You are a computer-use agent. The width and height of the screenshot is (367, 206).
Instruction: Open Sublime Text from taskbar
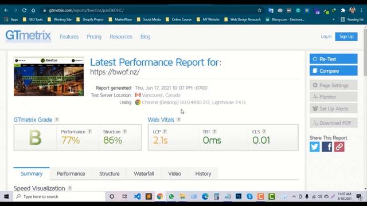pyautogui.click(x=149, y=196)
